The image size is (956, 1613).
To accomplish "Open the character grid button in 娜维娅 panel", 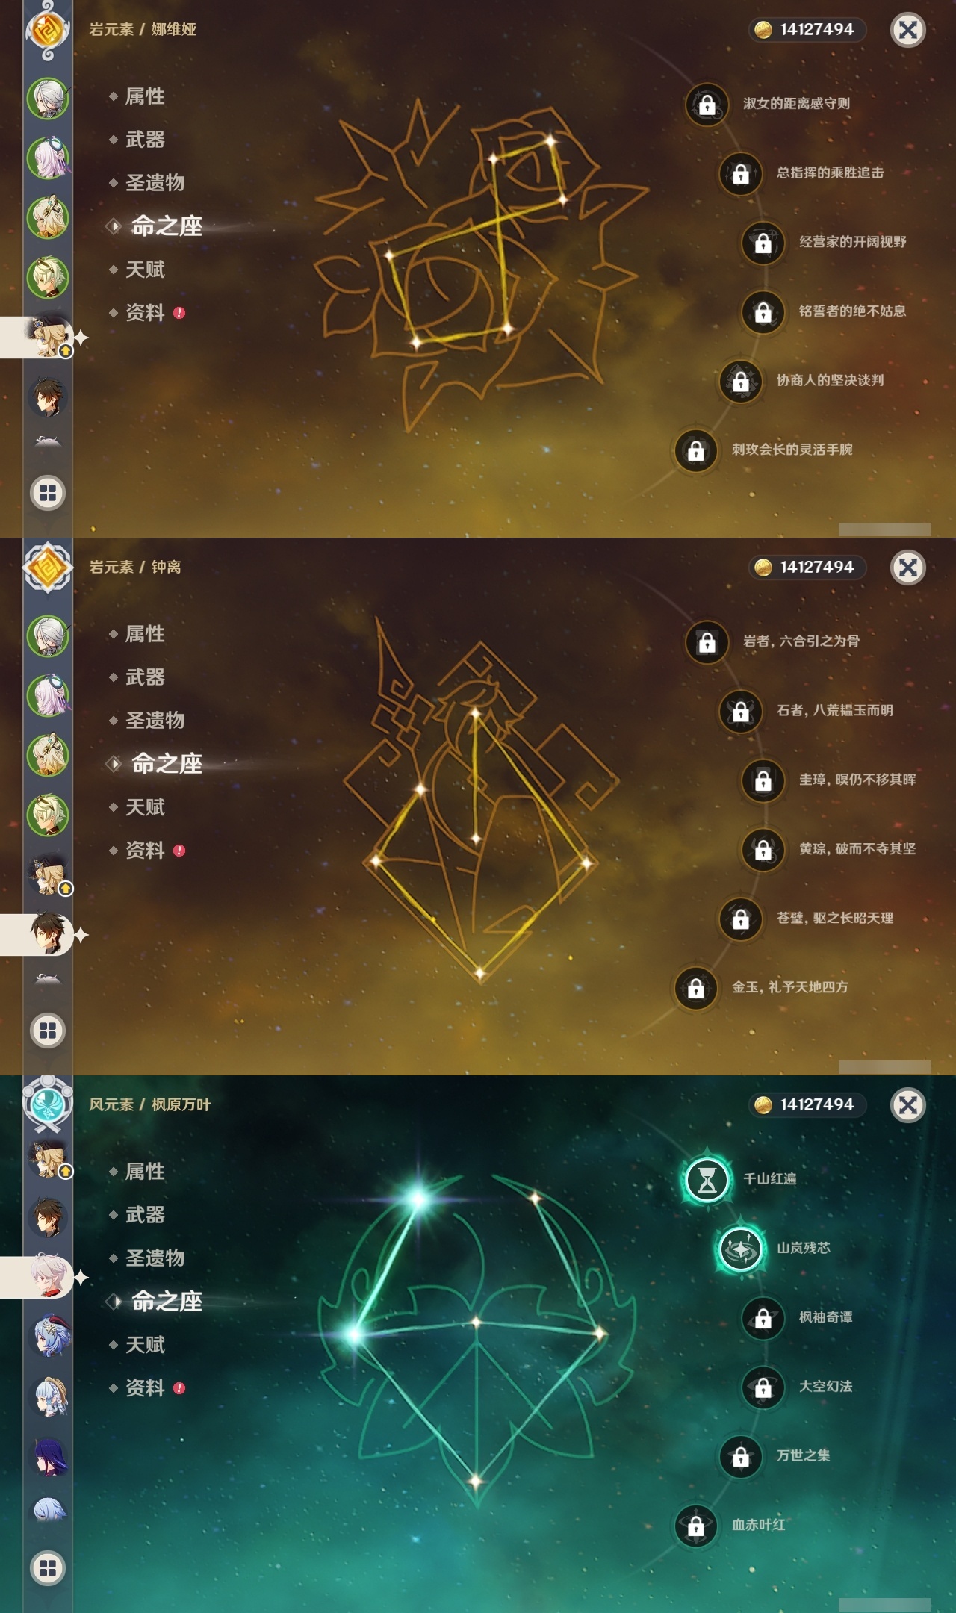I will tap(48, 493).
